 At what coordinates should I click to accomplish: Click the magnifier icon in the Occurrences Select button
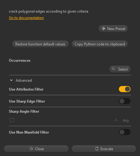(113, 69)
